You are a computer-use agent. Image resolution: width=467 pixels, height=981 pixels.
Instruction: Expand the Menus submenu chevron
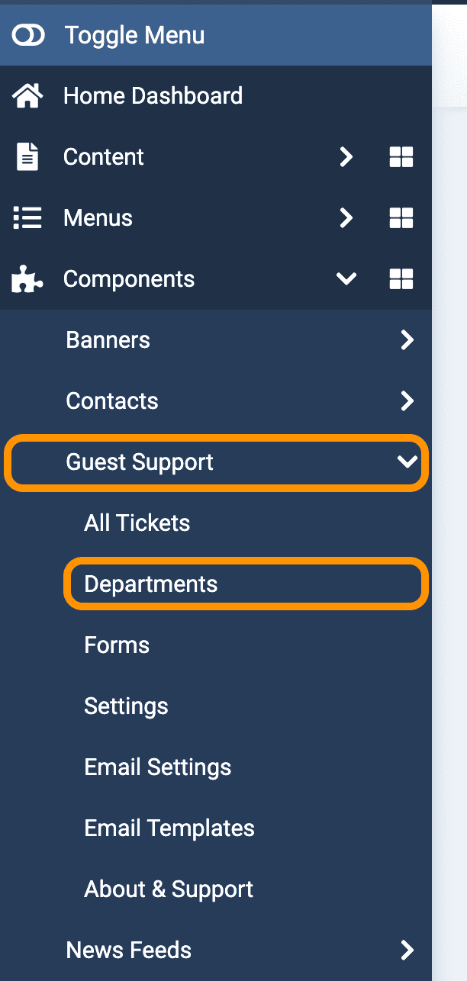pos(346,218)
